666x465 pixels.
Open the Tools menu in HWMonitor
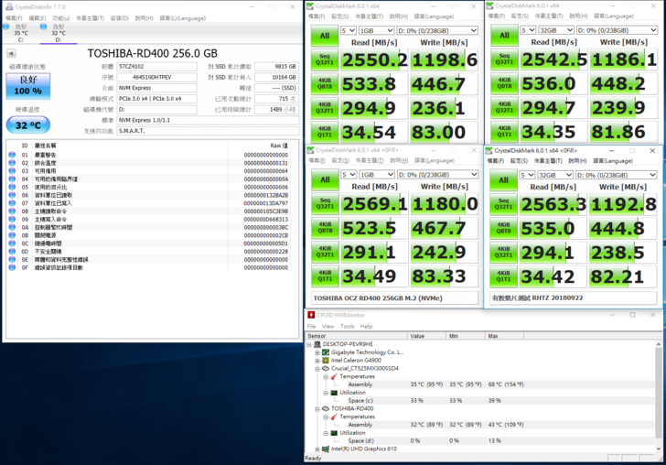pyautogui.click(x=348, y=326)
